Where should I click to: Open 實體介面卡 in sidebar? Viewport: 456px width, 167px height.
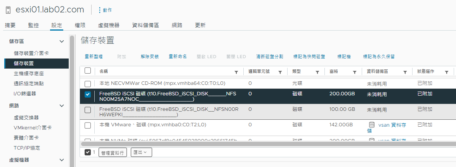pos(26,138)
